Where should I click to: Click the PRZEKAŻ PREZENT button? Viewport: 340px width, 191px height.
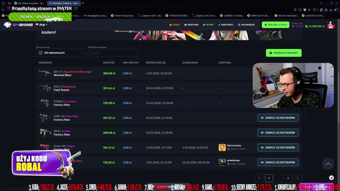(x=284, y=53)
